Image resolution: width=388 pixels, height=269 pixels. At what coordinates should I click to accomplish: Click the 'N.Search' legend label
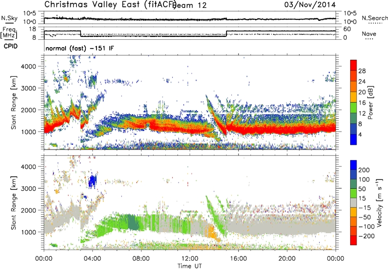(374, 18)
